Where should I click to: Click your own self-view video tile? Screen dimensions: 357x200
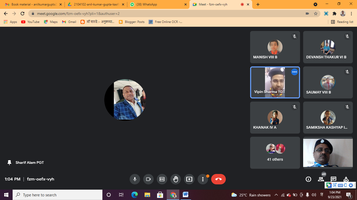328,153
